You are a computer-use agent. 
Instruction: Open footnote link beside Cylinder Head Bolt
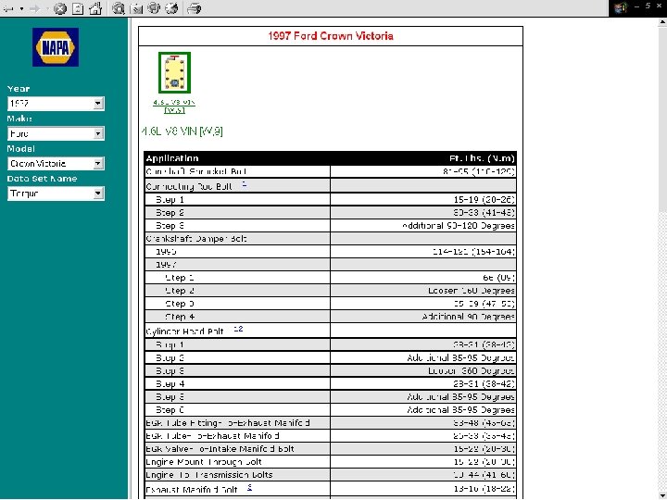[x=238, y=329]
